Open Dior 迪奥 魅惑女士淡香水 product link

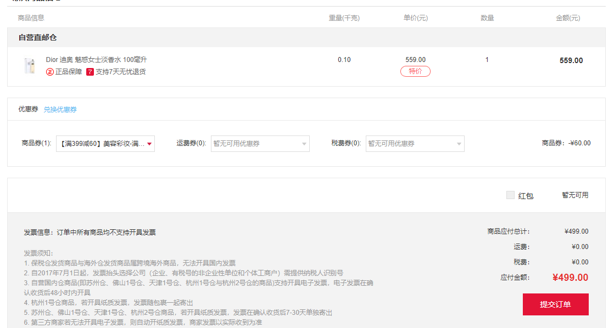tap(96, 60)
